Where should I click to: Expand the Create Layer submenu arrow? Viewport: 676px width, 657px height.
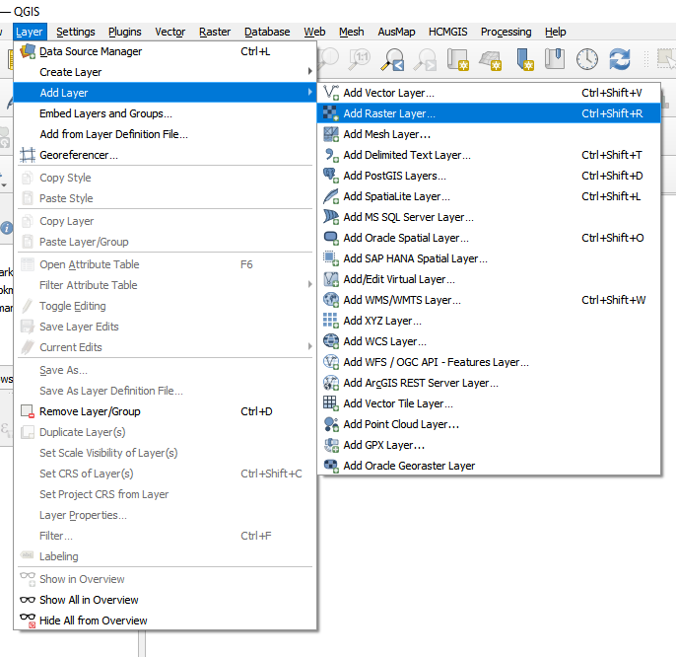coord(309,72)
